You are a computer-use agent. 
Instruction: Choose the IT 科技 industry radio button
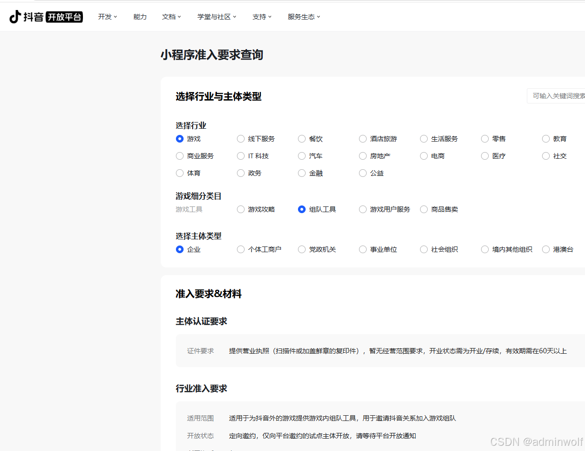pos(241,156)
